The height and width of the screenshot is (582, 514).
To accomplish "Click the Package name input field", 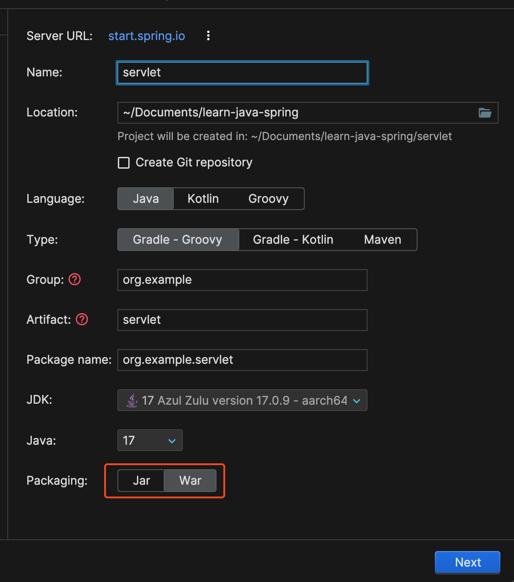I will click(x=242, y=360).
